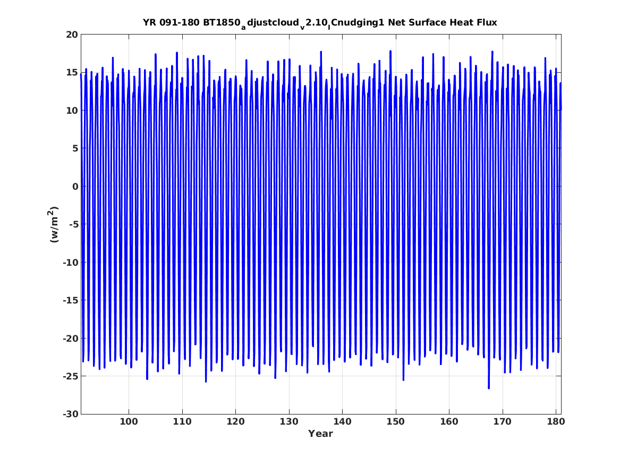620x465 pixels.
Task: Click the x-axis tick label 180
Action: pyautogui.click(x=556, y=422)
